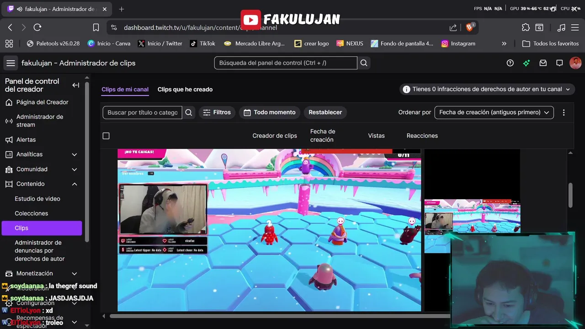The width and height of the screenshot is (585, 329).
Task: Click the Fecha de creación column header
Action: pyautogui.click(x=323, y=136)
